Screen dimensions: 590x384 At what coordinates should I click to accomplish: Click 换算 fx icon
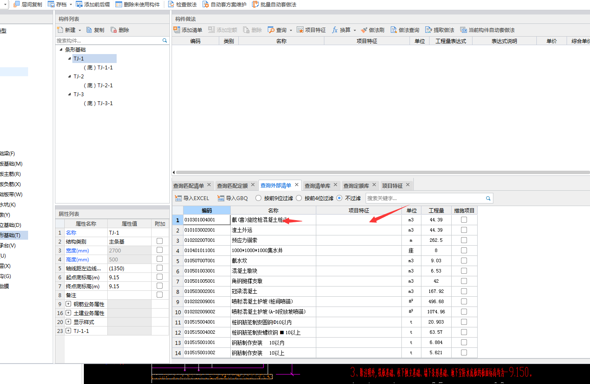[335, 30]
